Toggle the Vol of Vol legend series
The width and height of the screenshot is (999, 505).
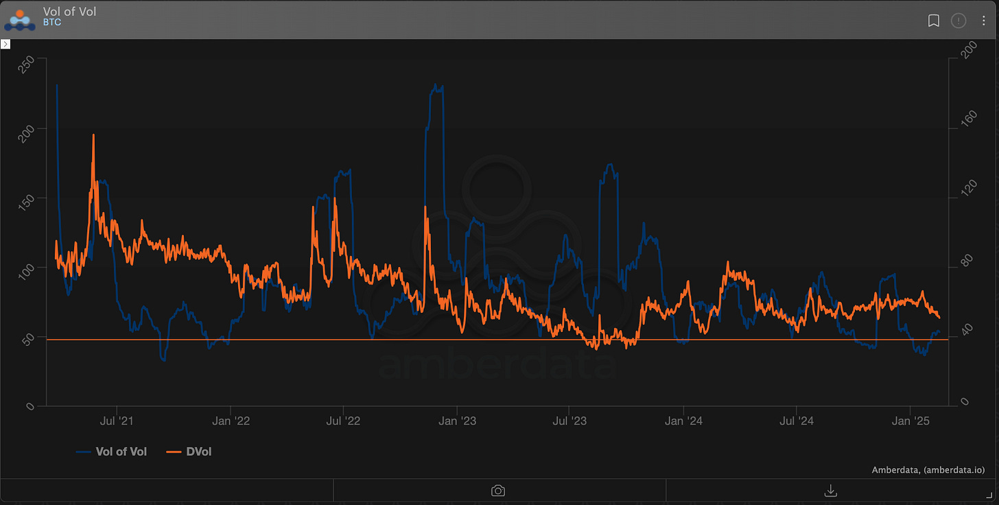coord(111,451)
